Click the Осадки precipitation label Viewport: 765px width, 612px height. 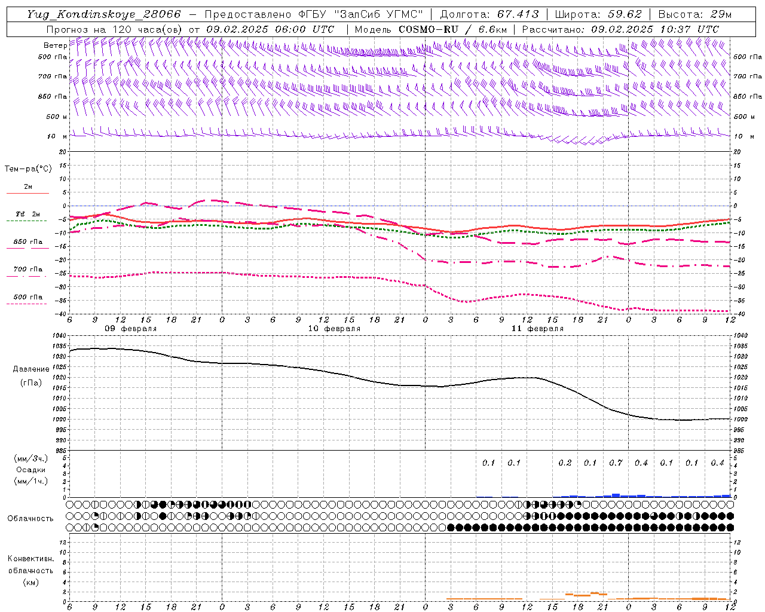click(31, 470)
